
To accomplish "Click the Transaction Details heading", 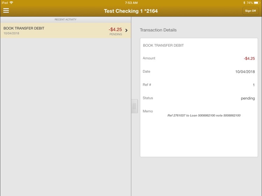I will click(x=158, y=30).
